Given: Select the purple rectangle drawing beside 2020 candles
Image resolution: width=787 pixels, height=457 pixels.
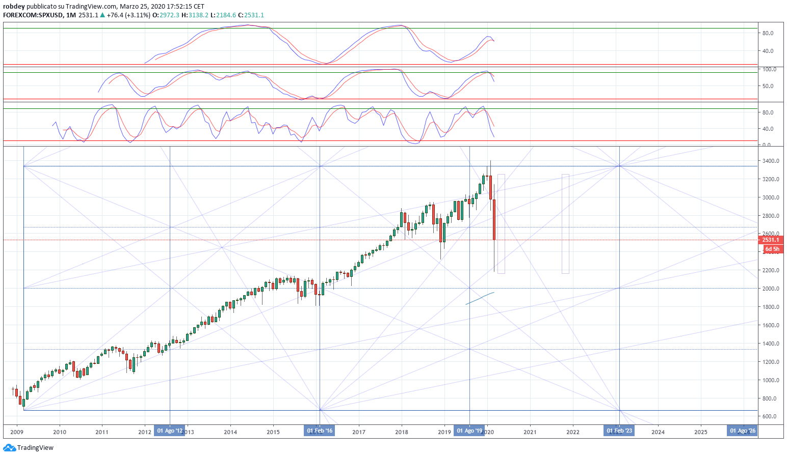Looking at the screenshot, I should 501,224.
